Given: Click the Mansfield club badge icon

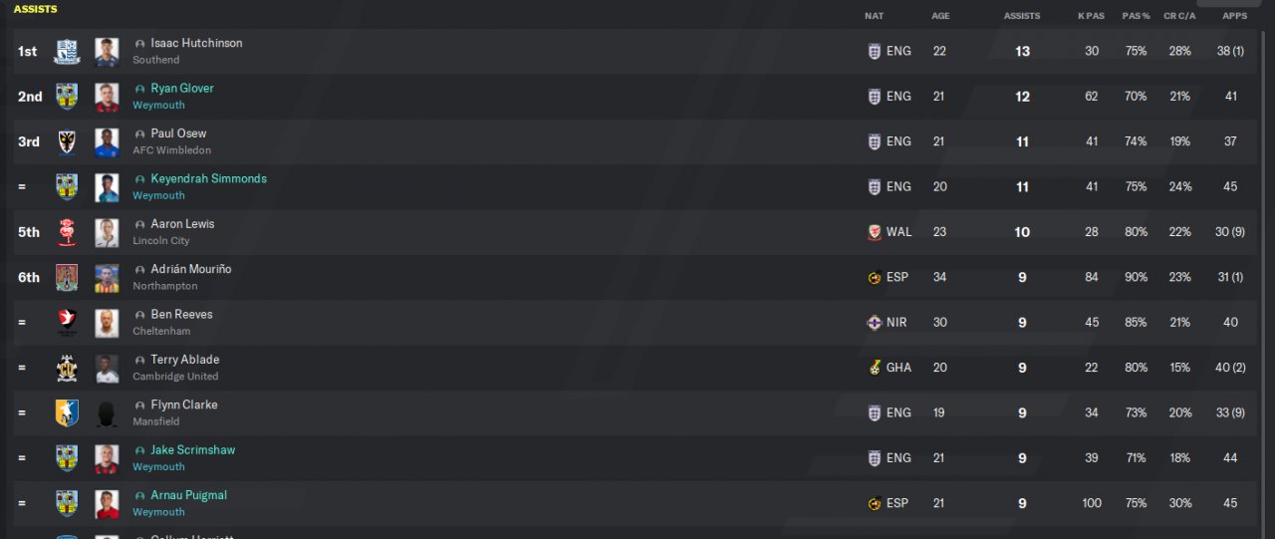Looking at the screenshot, I should [67, 413].
